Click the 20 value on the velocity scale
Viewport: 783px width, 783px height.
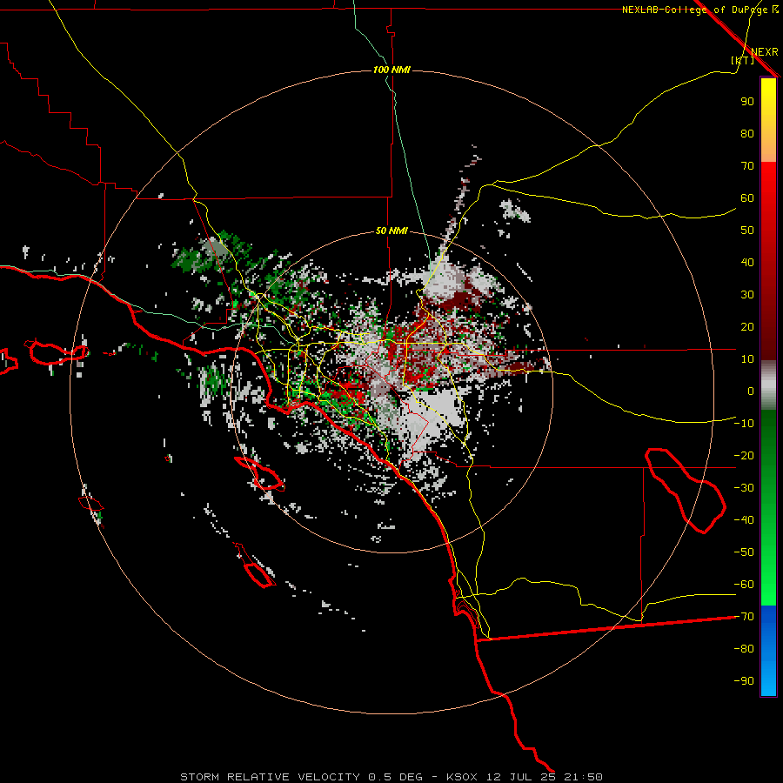[747, 327]
